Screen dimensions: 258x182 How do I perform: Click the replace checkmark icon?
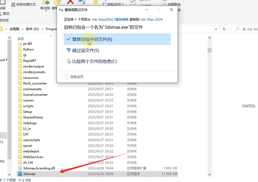point(69,39)
